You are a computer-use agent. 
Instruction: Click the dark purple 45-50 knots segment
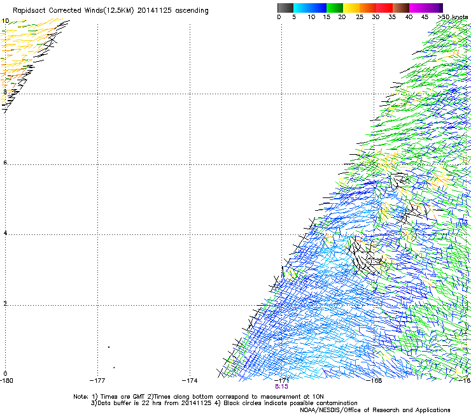pyautogui.click(x=434, y=8)
